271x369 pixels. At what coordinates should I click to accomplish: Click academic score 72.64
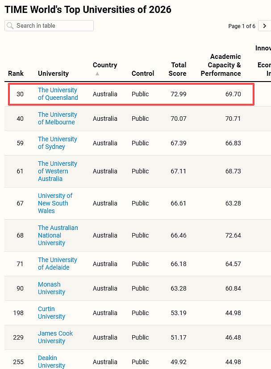pos(233,235)
